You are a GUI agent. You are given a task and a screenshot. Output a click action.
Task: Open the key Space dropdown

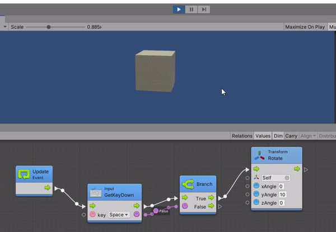(119, 215)
